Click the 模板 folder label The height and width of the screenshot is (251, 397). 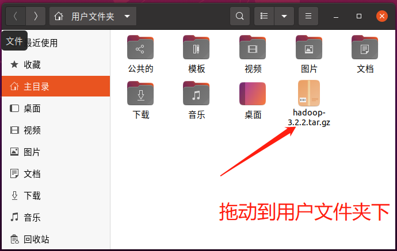[x=196, y=68]
